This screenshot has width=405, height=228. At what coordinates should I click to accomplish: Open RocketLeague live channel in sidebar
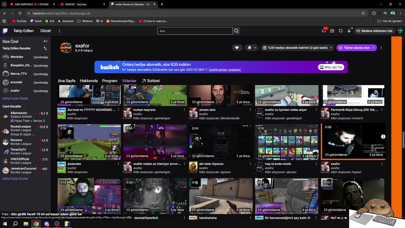click(x=25, y=130)
